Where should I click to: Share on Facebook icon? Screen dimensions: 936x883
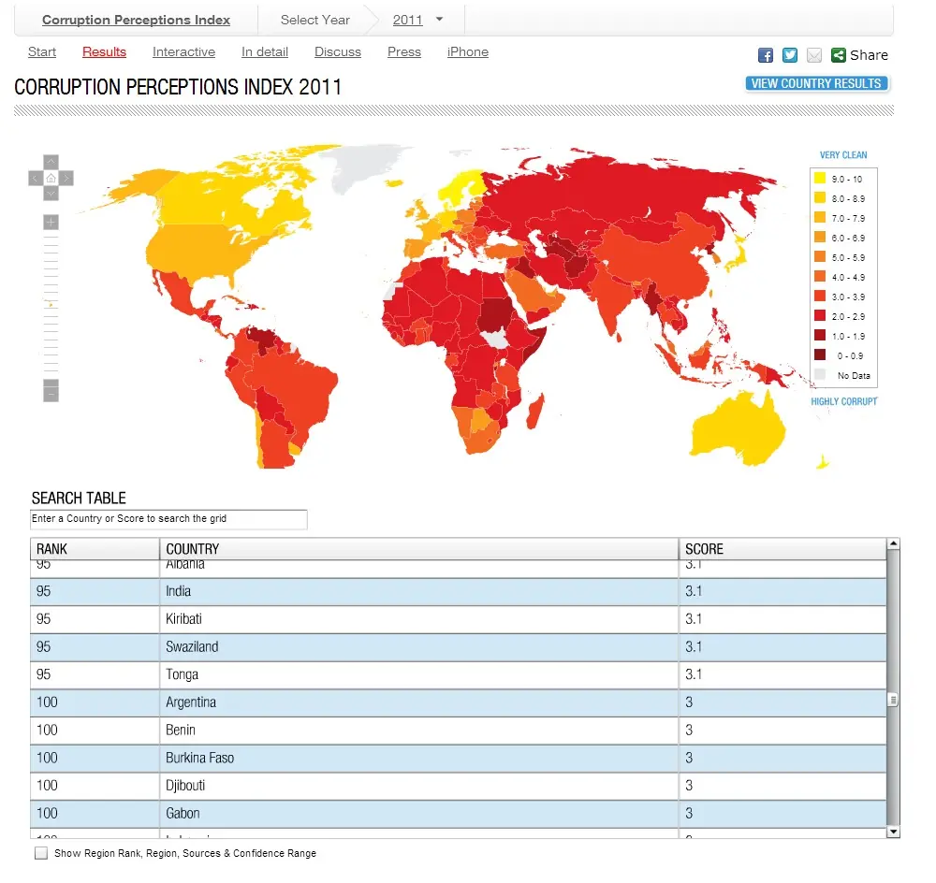coord(766,55)
